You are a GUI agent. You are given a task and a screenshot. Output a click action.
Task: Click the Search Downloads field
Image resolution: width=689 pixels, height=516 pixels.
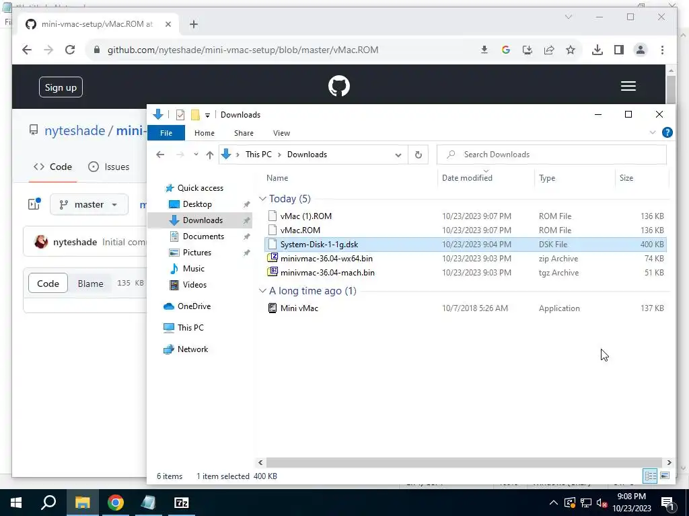(x=552, y=155)
